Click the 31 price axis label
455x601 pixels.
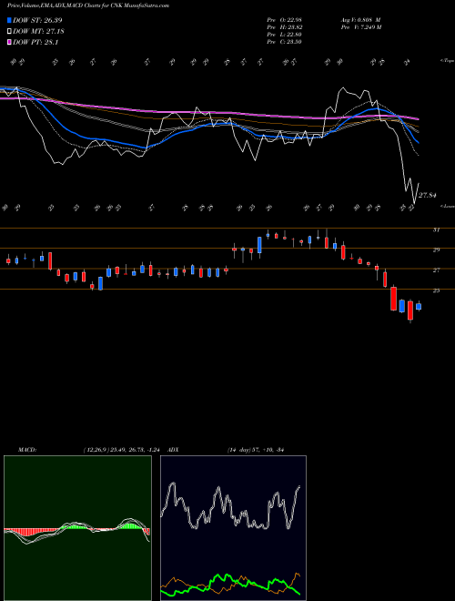[x=436, y=230]
